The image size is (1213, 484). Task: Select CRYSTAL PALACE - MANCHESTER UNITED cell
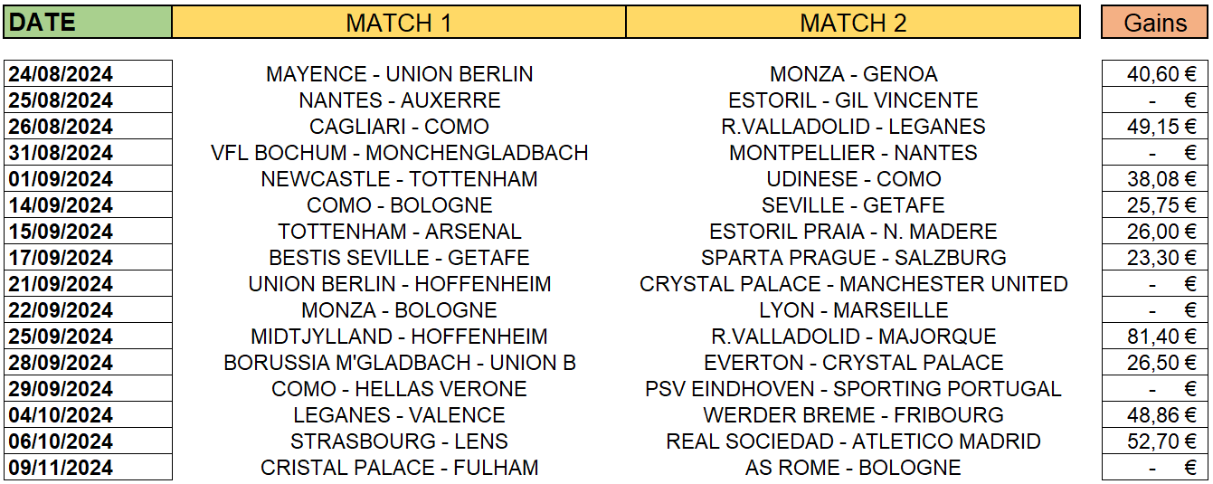click(x=853, y=284)
